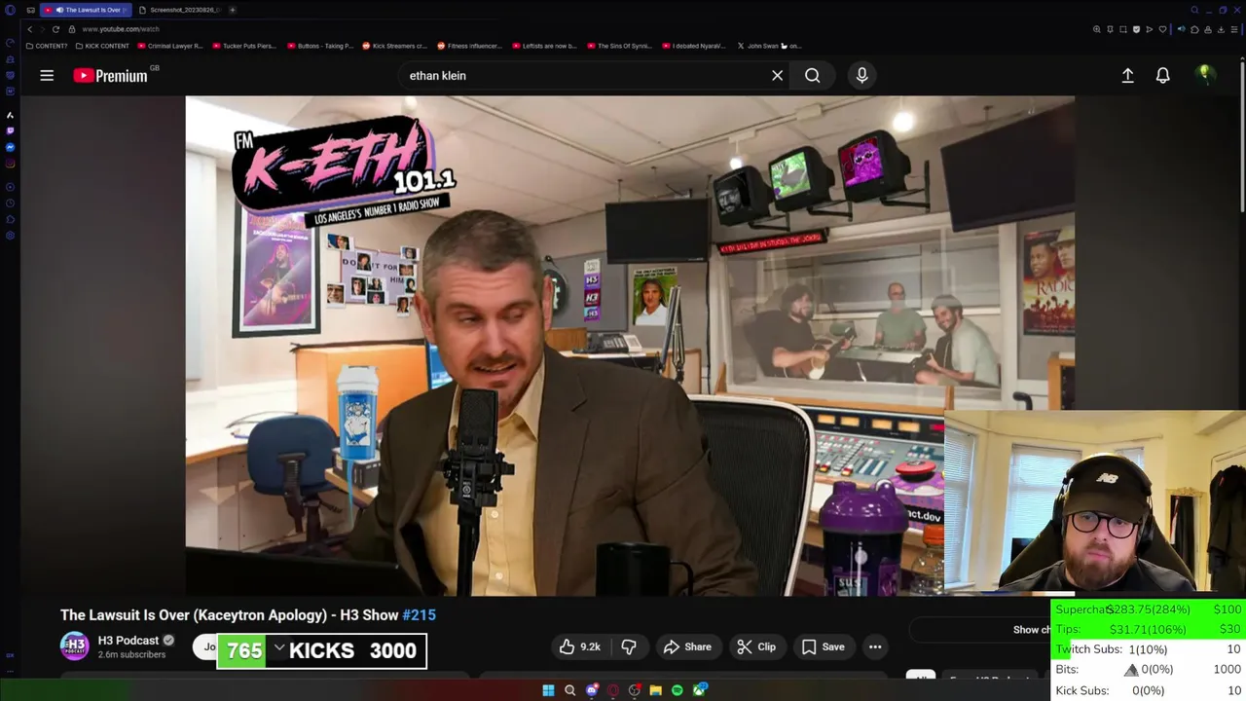
Task: Open YouTube notifications bell
Action: tap(1162, 75)
